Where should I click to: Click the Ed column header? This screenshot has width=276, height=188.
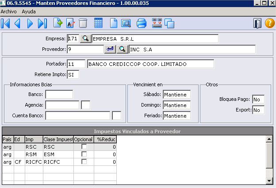pos(19,139)
